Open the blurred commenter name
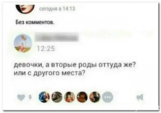Viewport: 161px width, 113px height. 57,37
